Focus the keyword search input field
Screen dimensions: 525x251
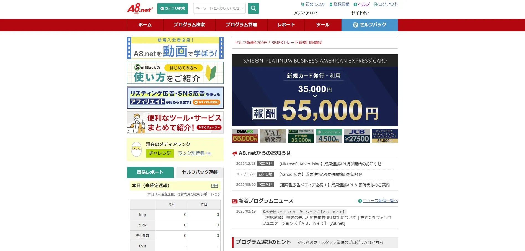point(219,8)
